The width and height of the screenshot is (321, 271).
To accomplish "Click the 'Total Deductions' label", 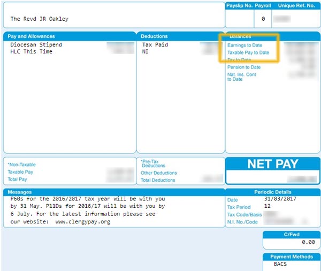I will pos(158,180).
